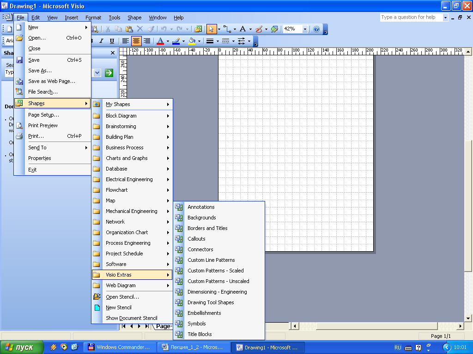Open the zoom percentage dropdown

tap(305, 29)
